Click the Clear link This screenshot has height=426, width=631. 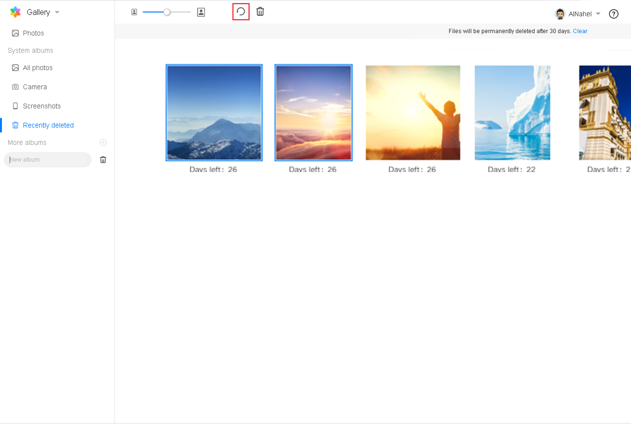580,31
